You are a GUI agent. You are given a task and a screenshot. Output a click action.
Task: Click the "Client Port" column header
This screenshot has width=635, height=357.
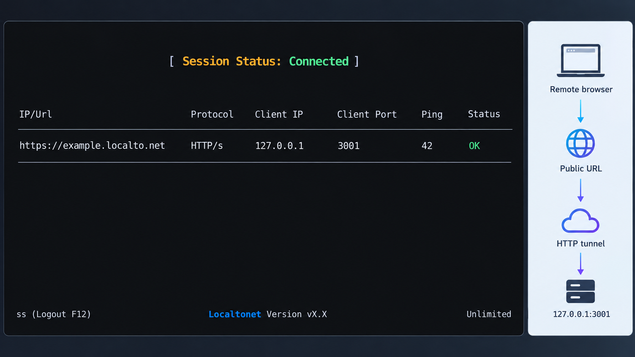coord(367,114)
